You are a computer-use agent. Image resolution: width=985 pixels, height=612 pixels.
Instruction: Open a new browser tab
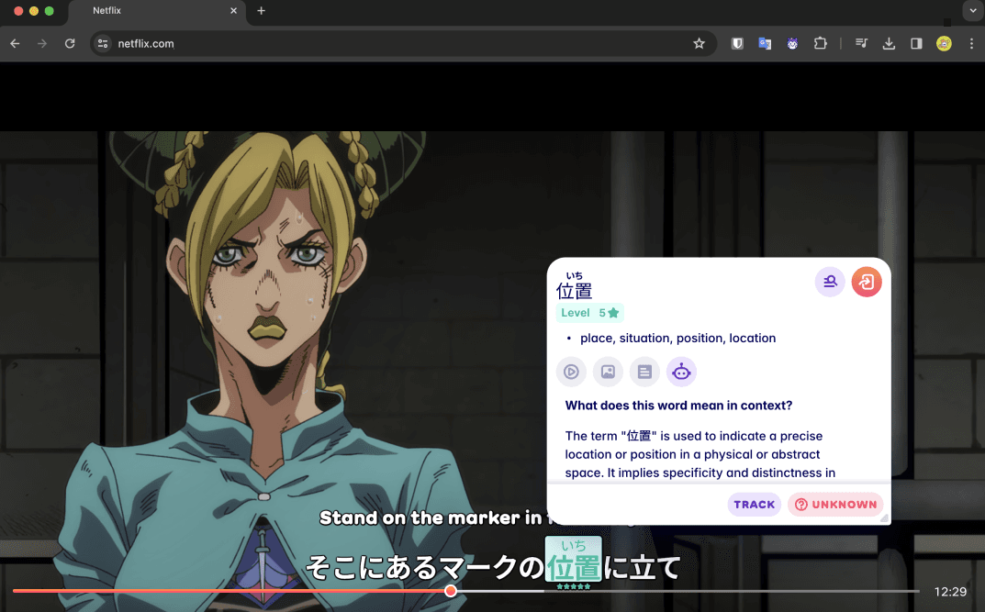pos(262,11)
